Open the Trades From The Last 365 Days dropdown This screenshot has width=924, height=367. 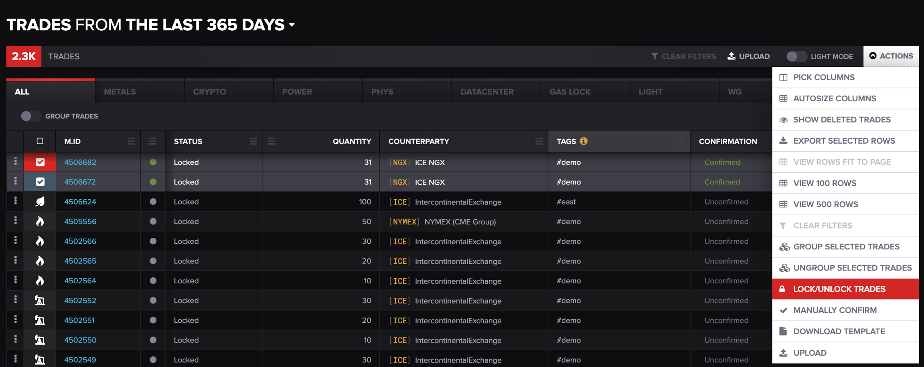(292, 25)
